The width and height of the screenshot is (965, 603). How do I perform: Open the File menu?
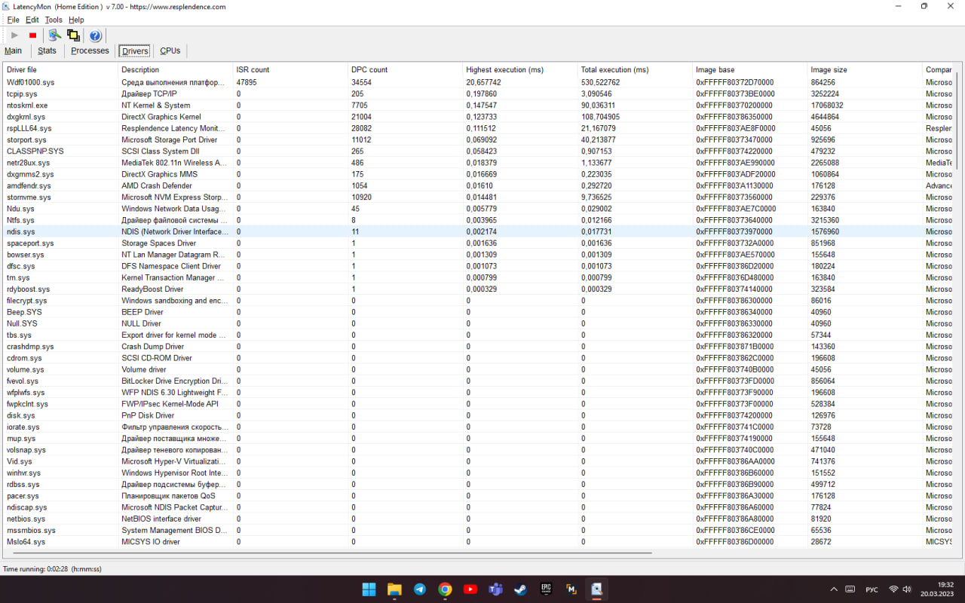[x=13, y=20]
